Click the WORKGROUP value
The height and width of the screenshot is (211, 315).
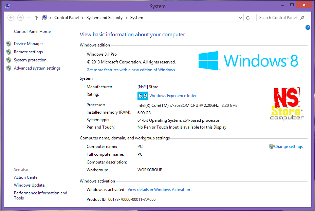point(150,170)
